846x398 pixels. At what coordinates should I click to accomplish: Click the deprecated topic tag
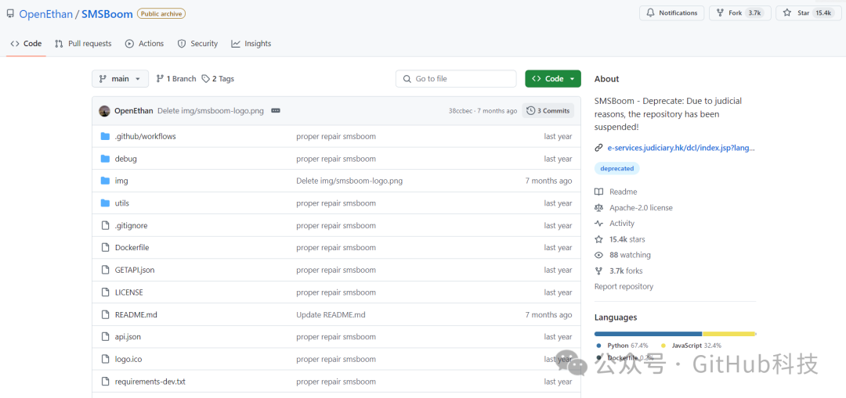pos(616,169)
